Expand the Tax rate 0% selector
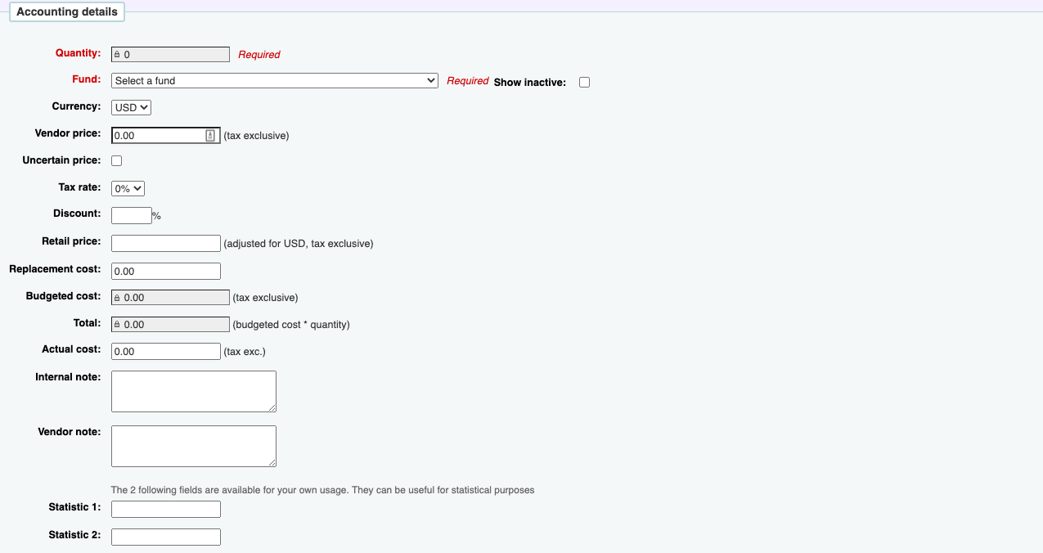The width and height of the screenshot is (1043, 553). (128, 188)
